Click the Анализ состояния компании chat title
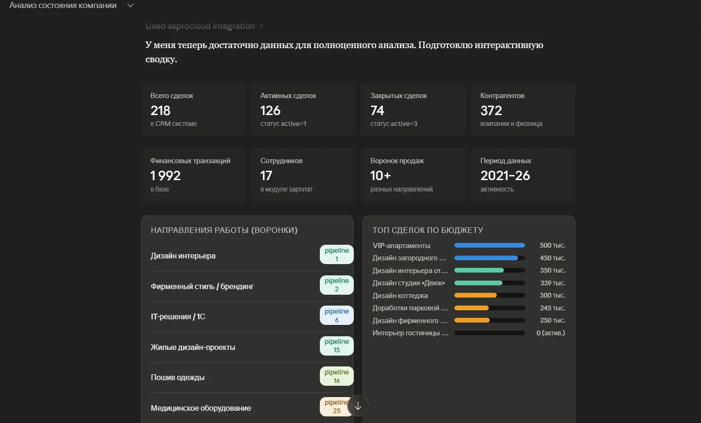The image size is (701, 423). tap(63, 6)
